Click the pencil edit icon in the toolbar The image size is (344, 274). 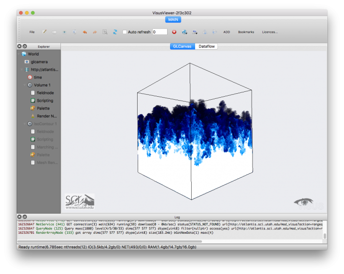(44, 32)
